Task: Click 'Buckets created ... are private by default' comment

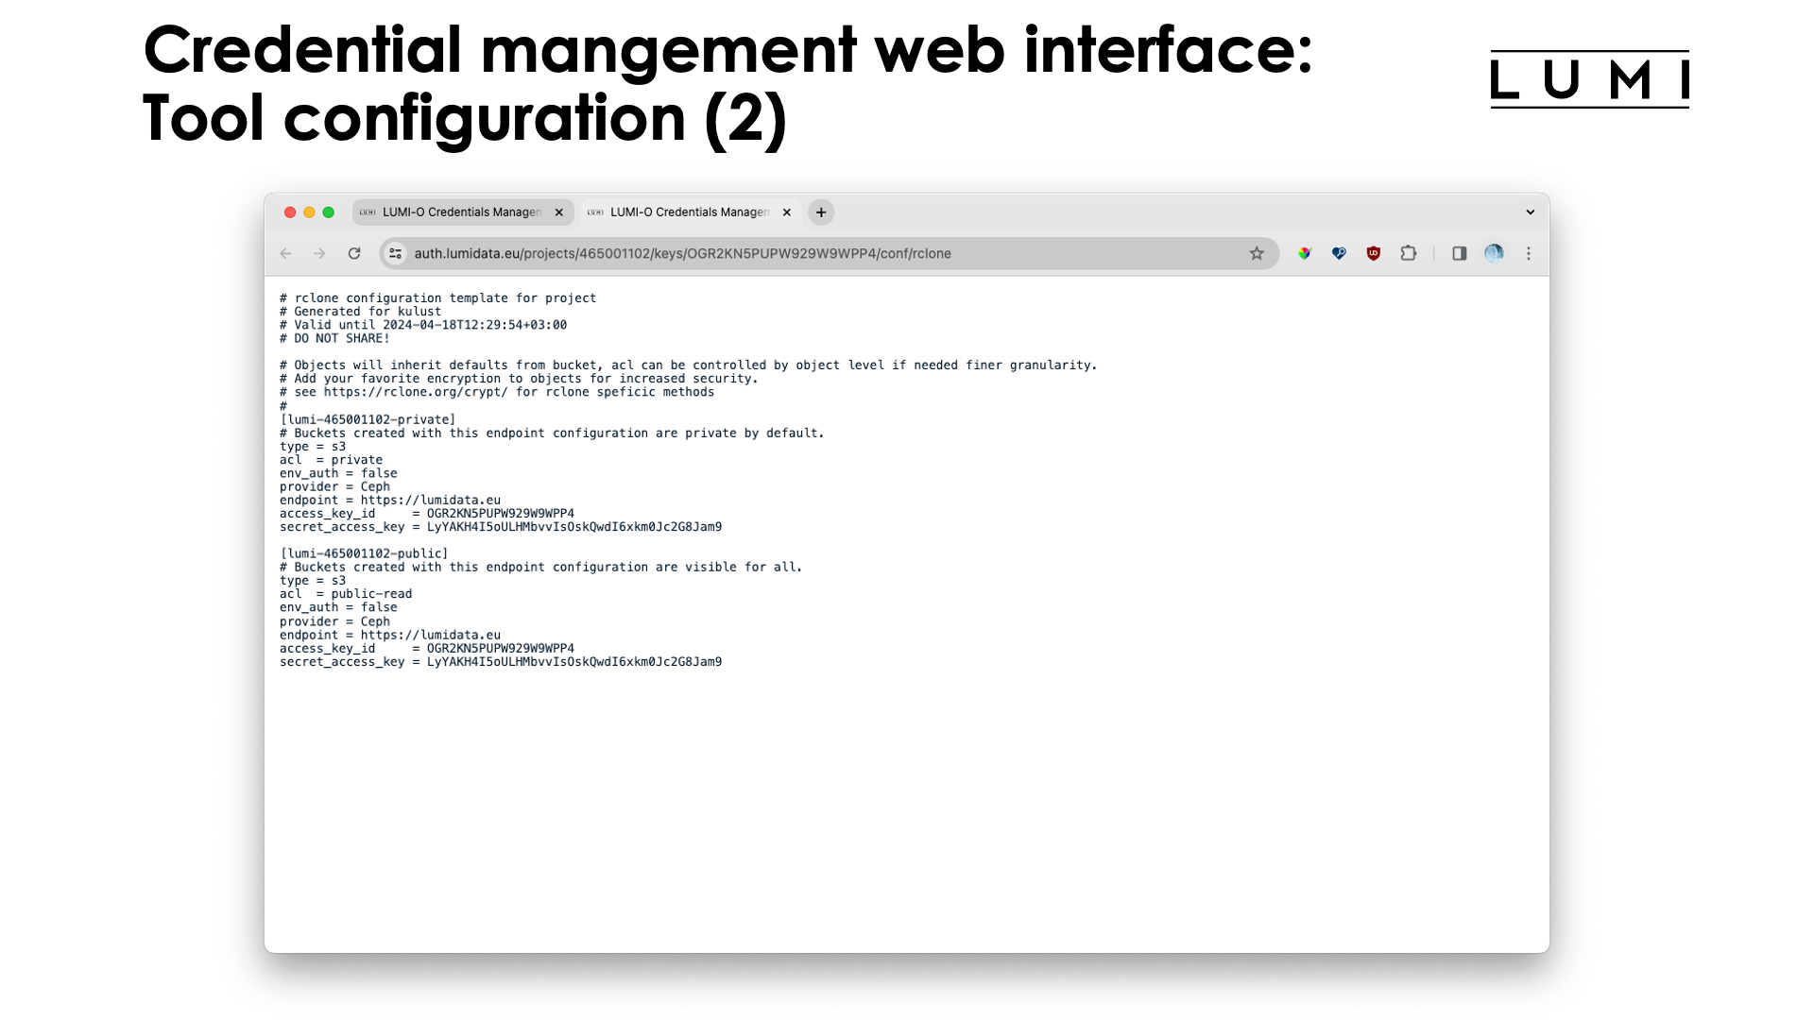Action: click(552, 433)
